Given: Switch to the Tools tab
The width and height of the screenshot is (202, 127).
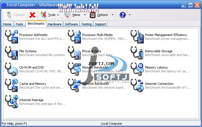Looking at the screenshot, I should pyautogui.click(x=19, y=24).
